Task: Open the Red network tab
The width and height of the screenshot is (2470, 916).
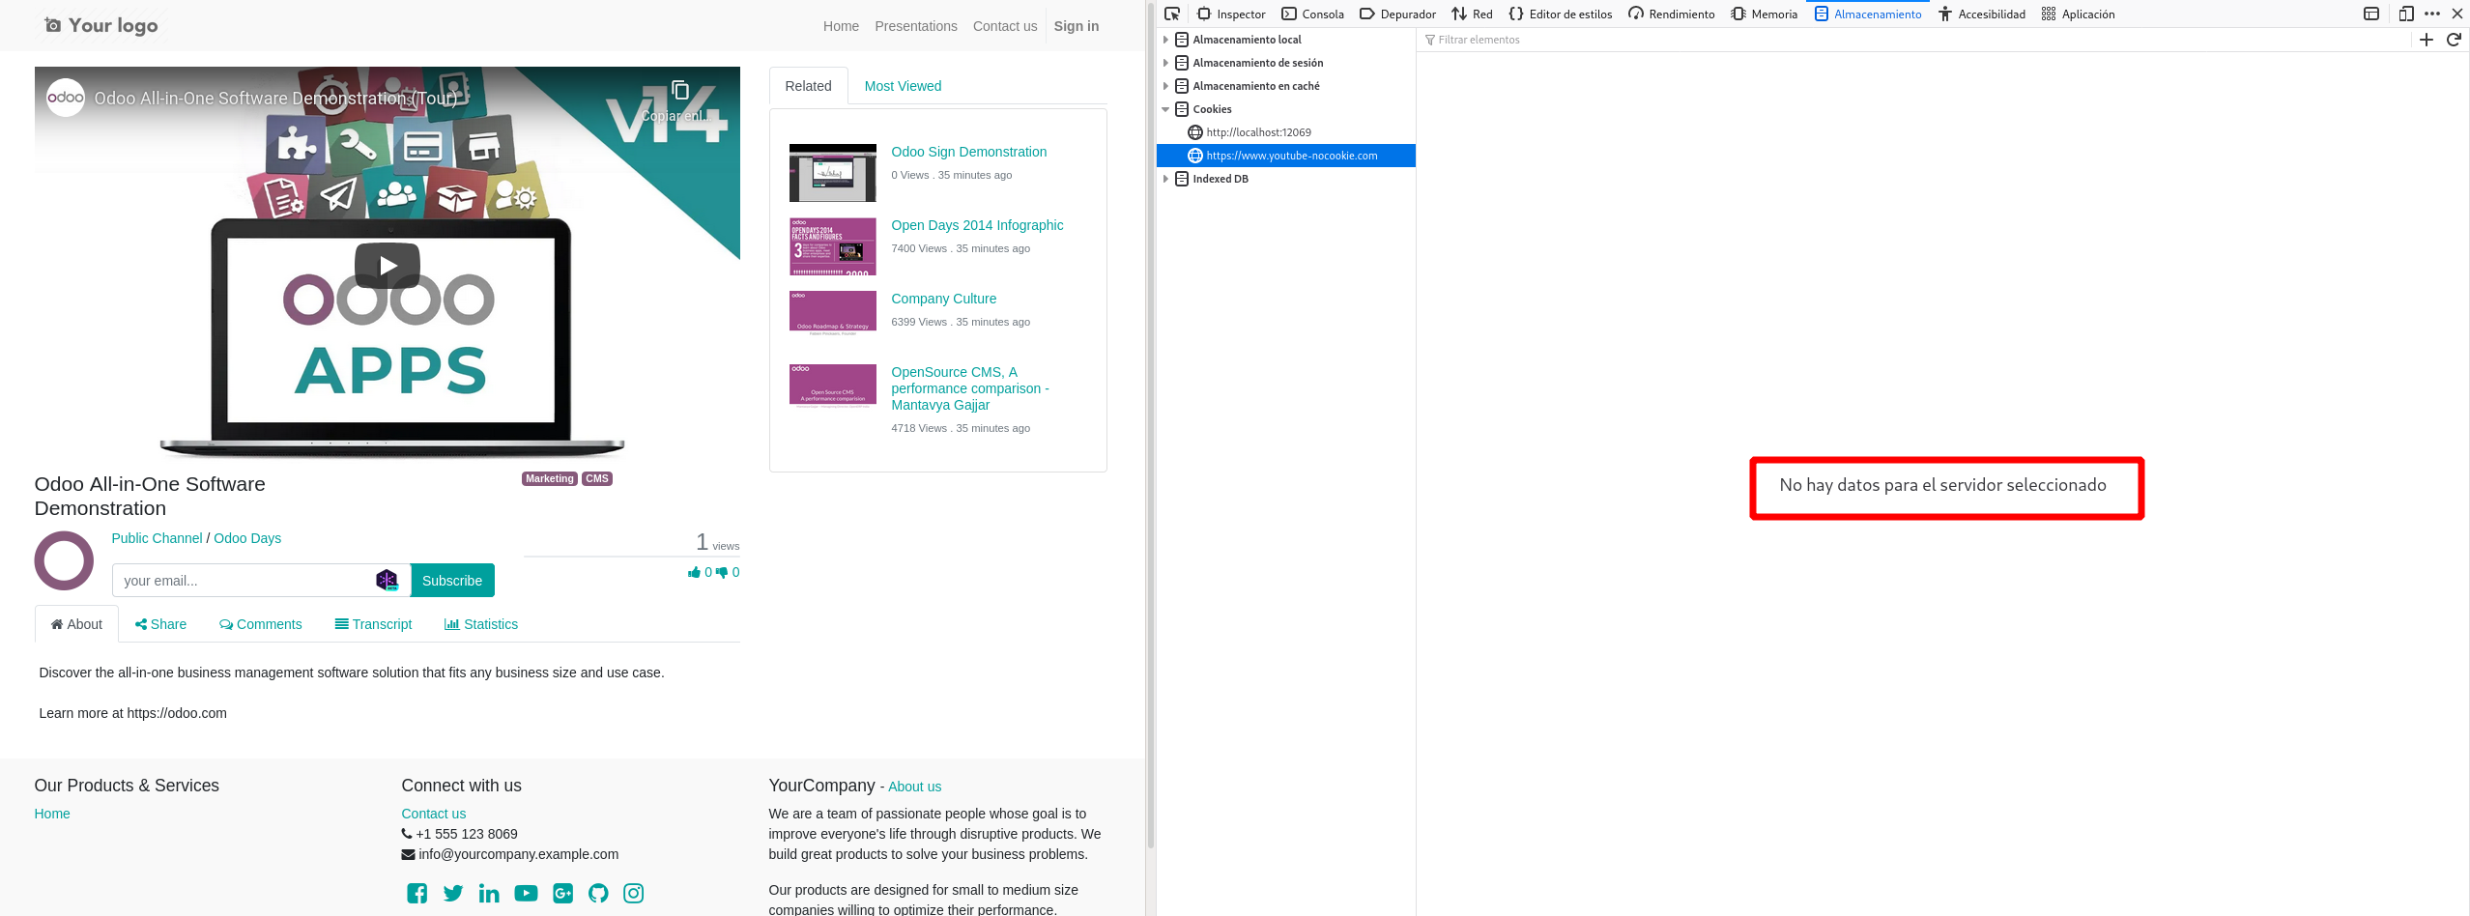Action: [x=1472, y=14]
